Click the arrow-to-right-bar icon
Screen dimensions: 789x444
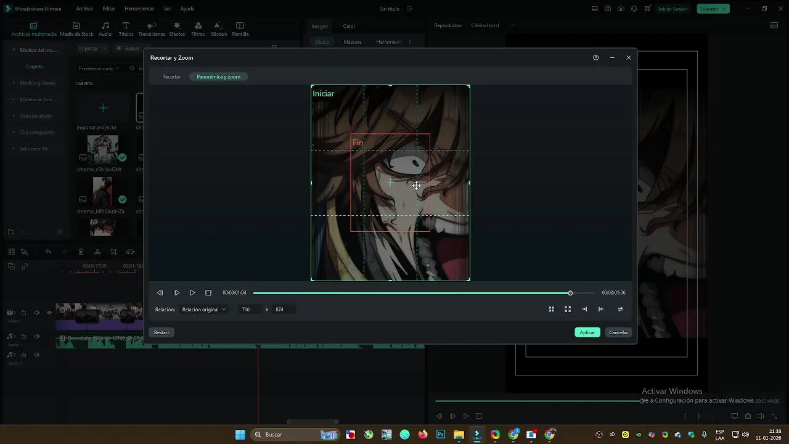pos(584,310)
